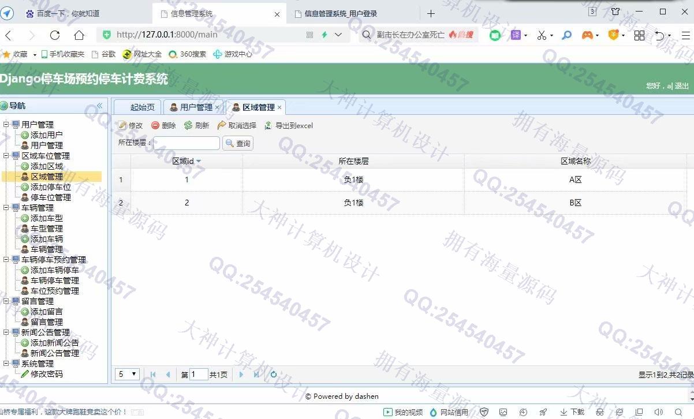Open 车辆停车管理 in the navigation tree

(x=54, y=280)
